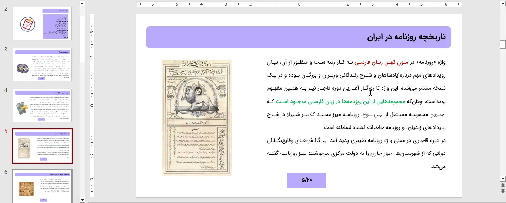
Task: Select slide 4 thumbnail in the panel
Action: tap(43, 105)
